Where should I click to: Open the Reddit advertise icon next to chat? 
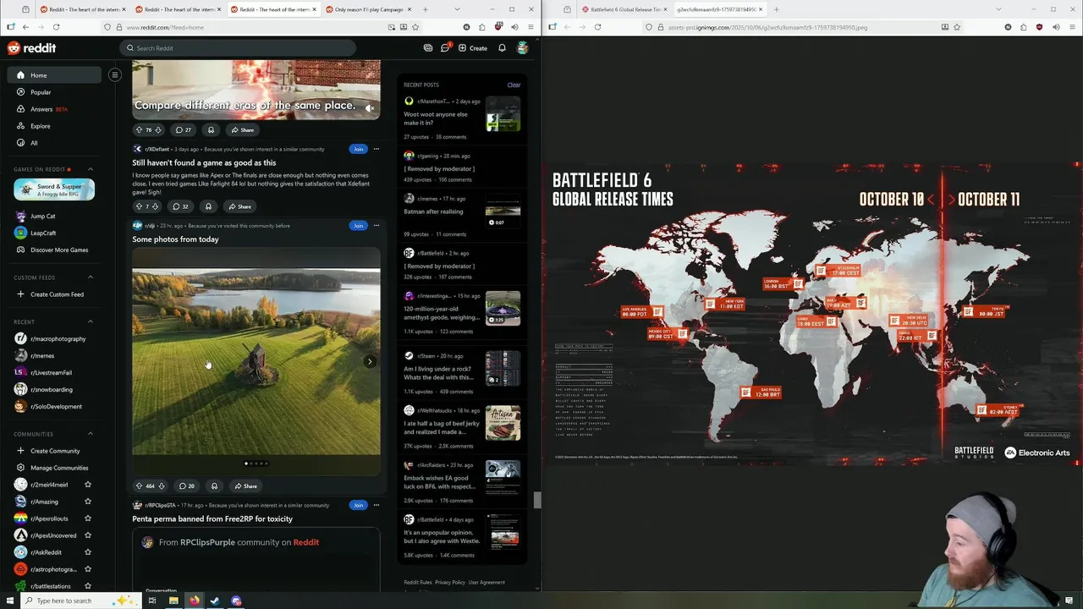(x=428, y=48)
